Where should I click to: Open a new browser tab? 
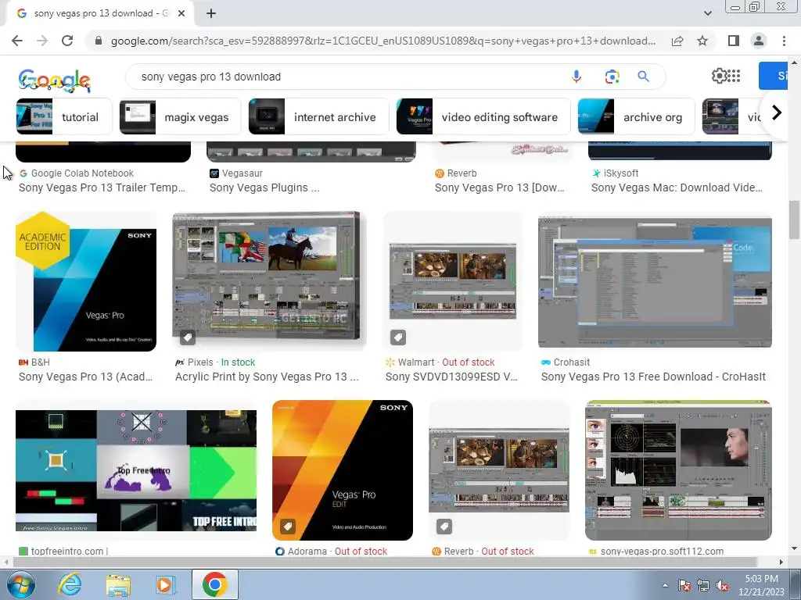(211, 13)
